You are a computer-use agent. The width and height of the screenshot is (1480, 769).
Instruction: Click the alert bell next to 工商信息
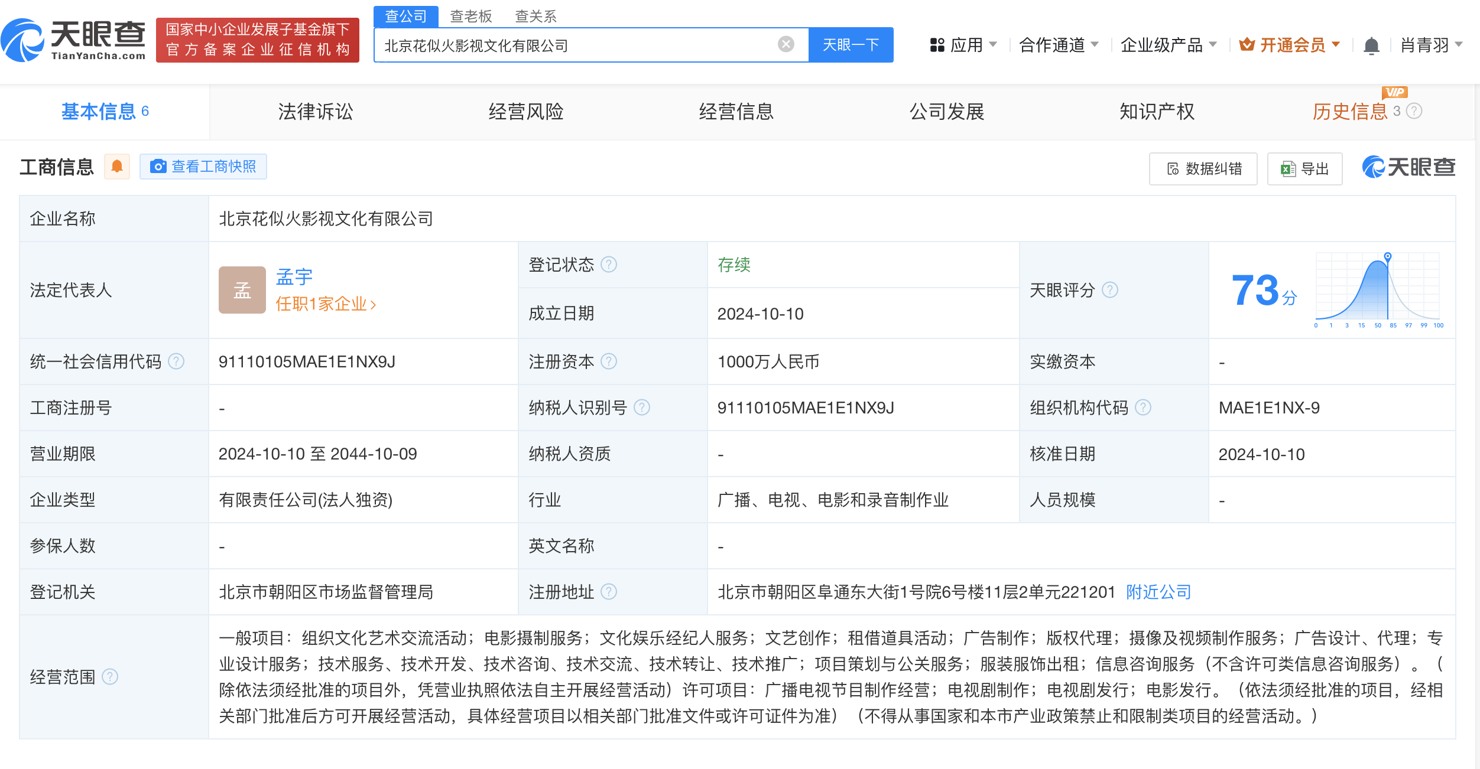click(117, 167)
